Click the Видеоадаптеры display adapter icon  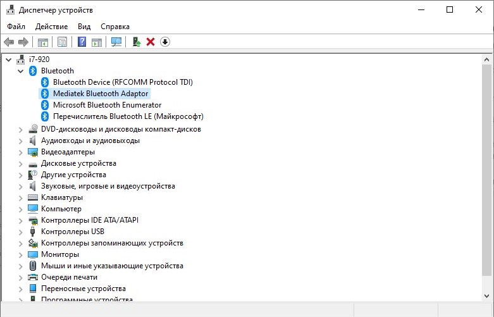click(33, 152)
